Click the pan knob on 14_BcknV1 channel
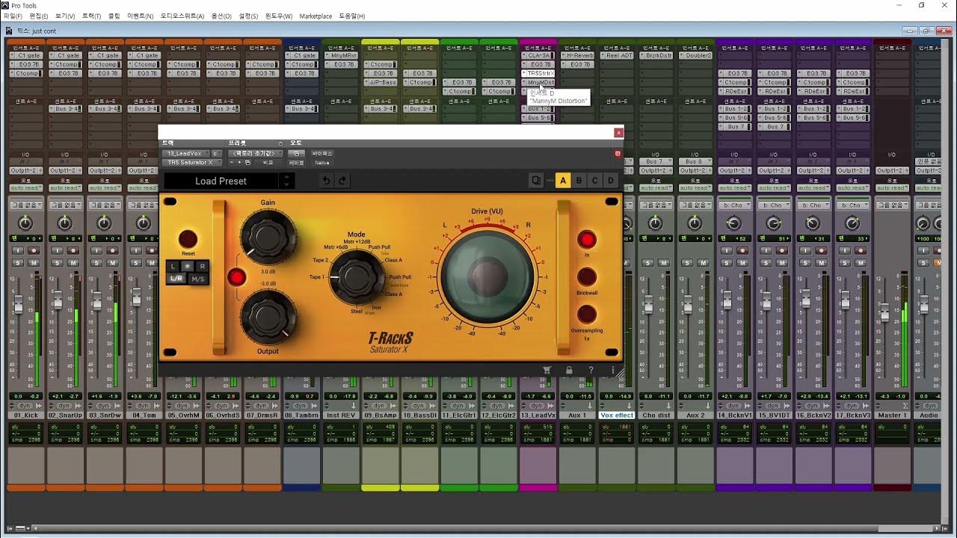The height and width of the screenshot is (538, 957). (x=733, y=223)
